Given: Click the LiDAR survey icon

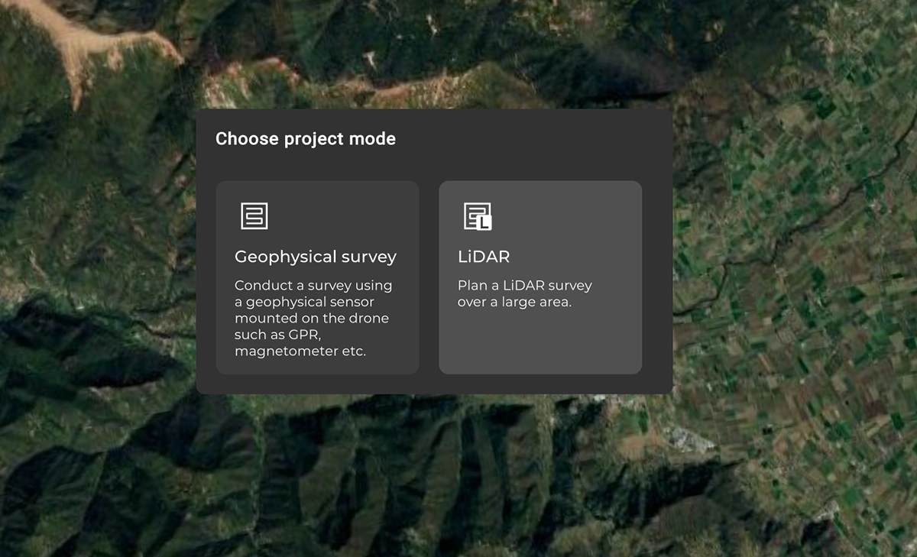Looking at the screenshot, I should 478,216.
